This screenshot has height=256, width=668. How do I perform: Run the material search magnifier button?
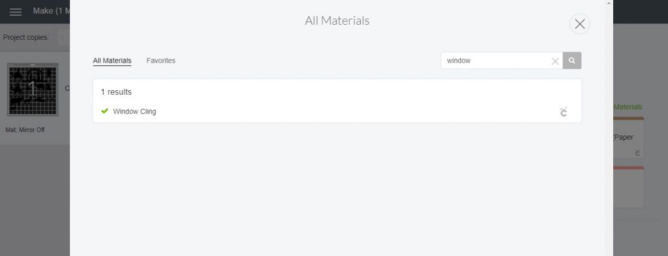[x=571, y=61]
